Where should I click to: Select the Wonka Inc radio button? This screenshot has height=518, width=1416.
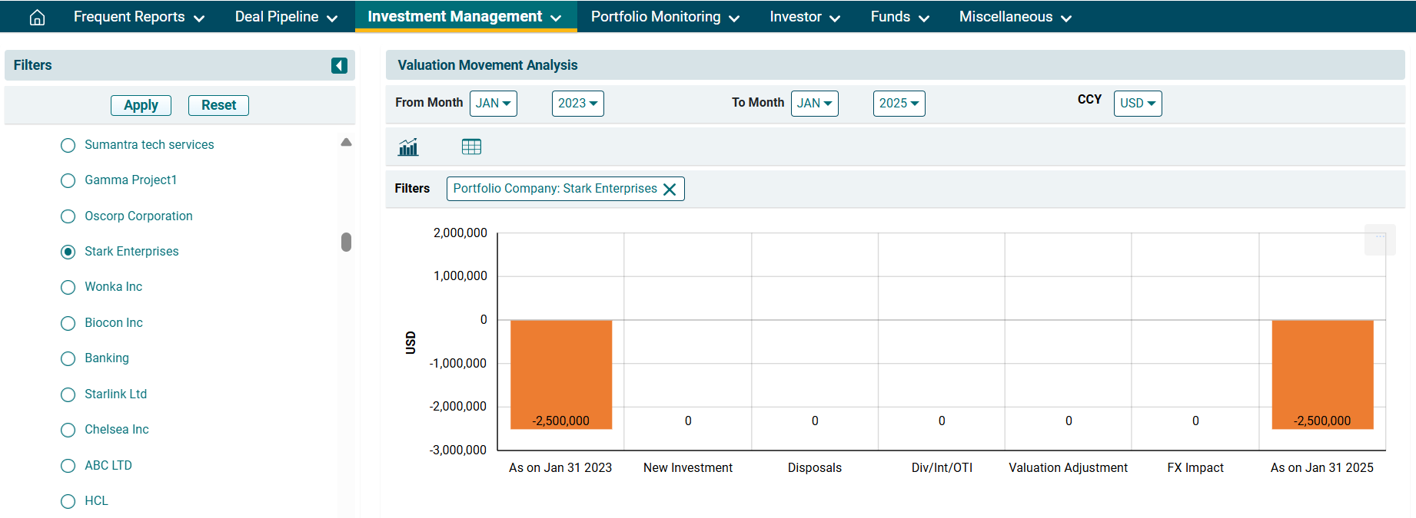click(68, 287)
